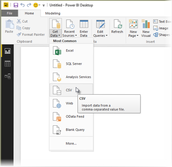
Task: Switch to Relationships view in sidebar
Action: coord(8,76)
